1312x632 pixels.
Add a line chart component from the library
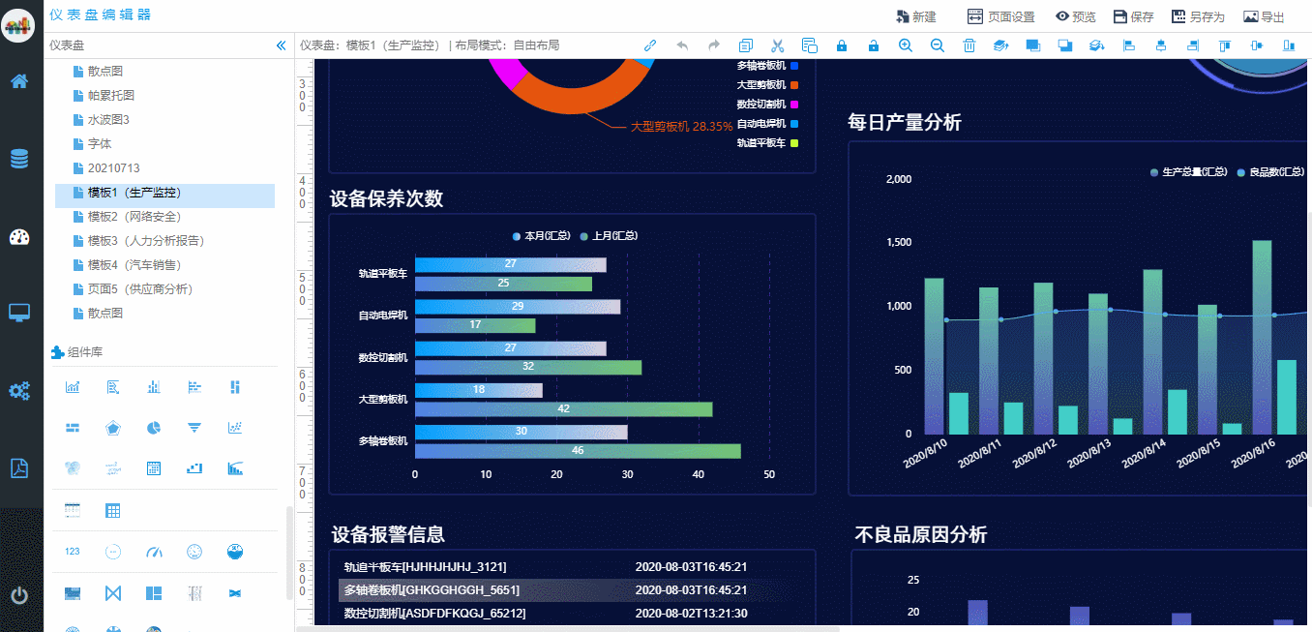pos(73,387)
